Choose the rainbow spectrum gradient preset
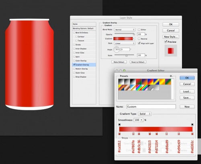 139,87
